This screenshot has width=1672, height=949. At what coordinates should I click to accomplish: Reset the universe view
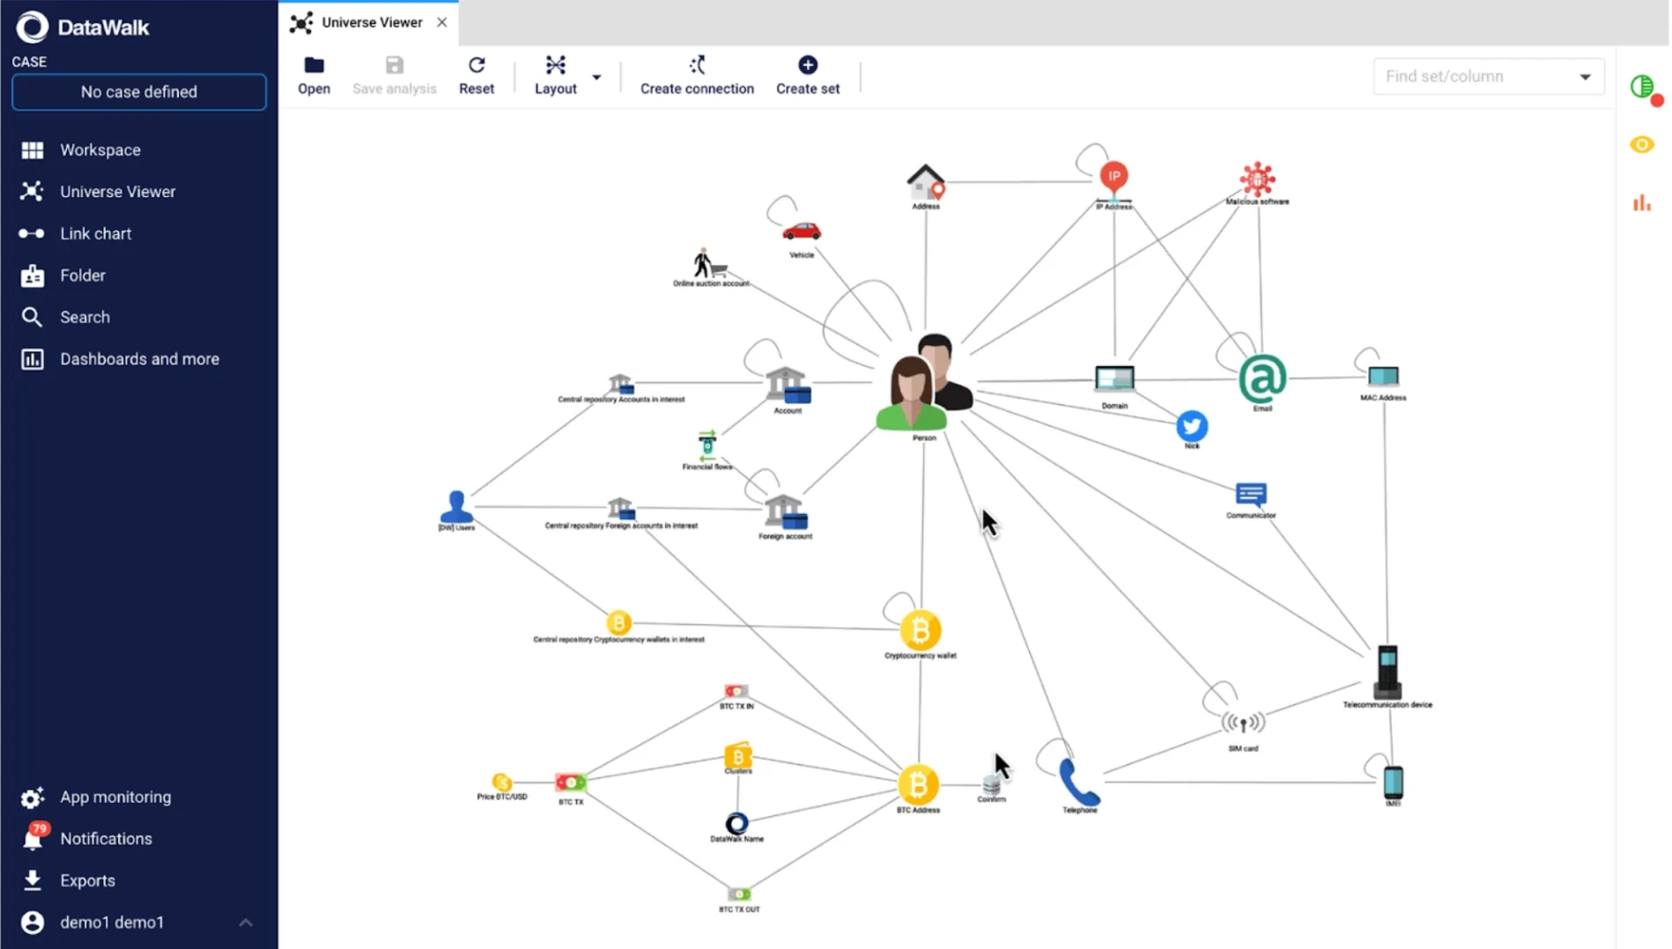pos(476,76)
